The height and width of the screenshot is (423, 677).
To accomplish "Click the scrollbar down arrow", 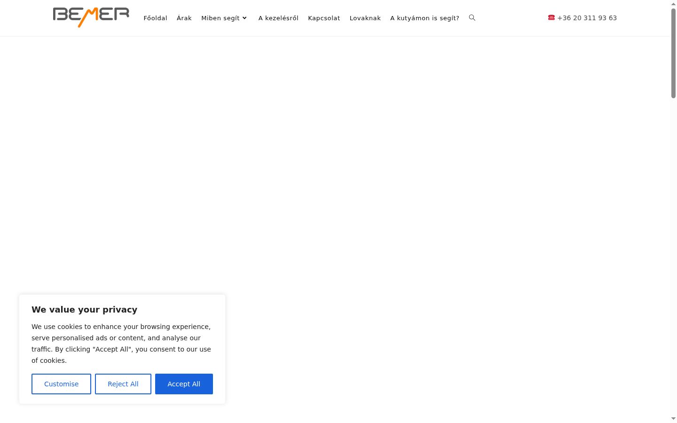I will pyautogui.click(x=673, y=419).
